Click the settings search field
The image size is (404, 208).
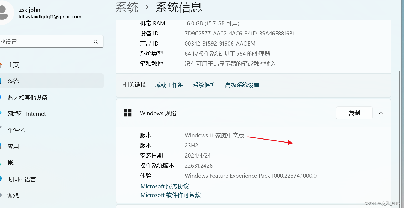click(51, 41)
